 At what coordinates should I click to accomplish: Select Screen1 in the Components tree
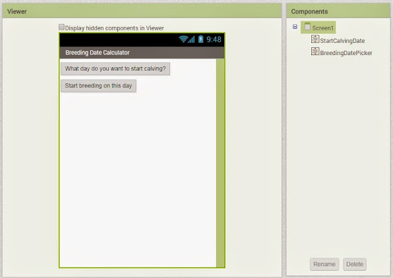pyautogui.click(x=318, y=28)
